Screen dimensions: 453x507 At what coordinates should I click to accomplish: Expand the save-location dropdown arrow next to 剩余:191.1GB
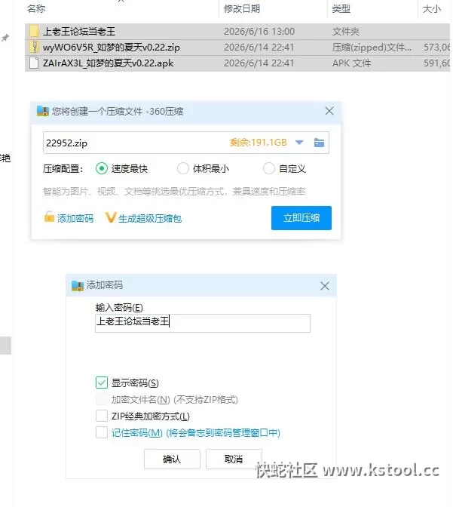[299, 143]
